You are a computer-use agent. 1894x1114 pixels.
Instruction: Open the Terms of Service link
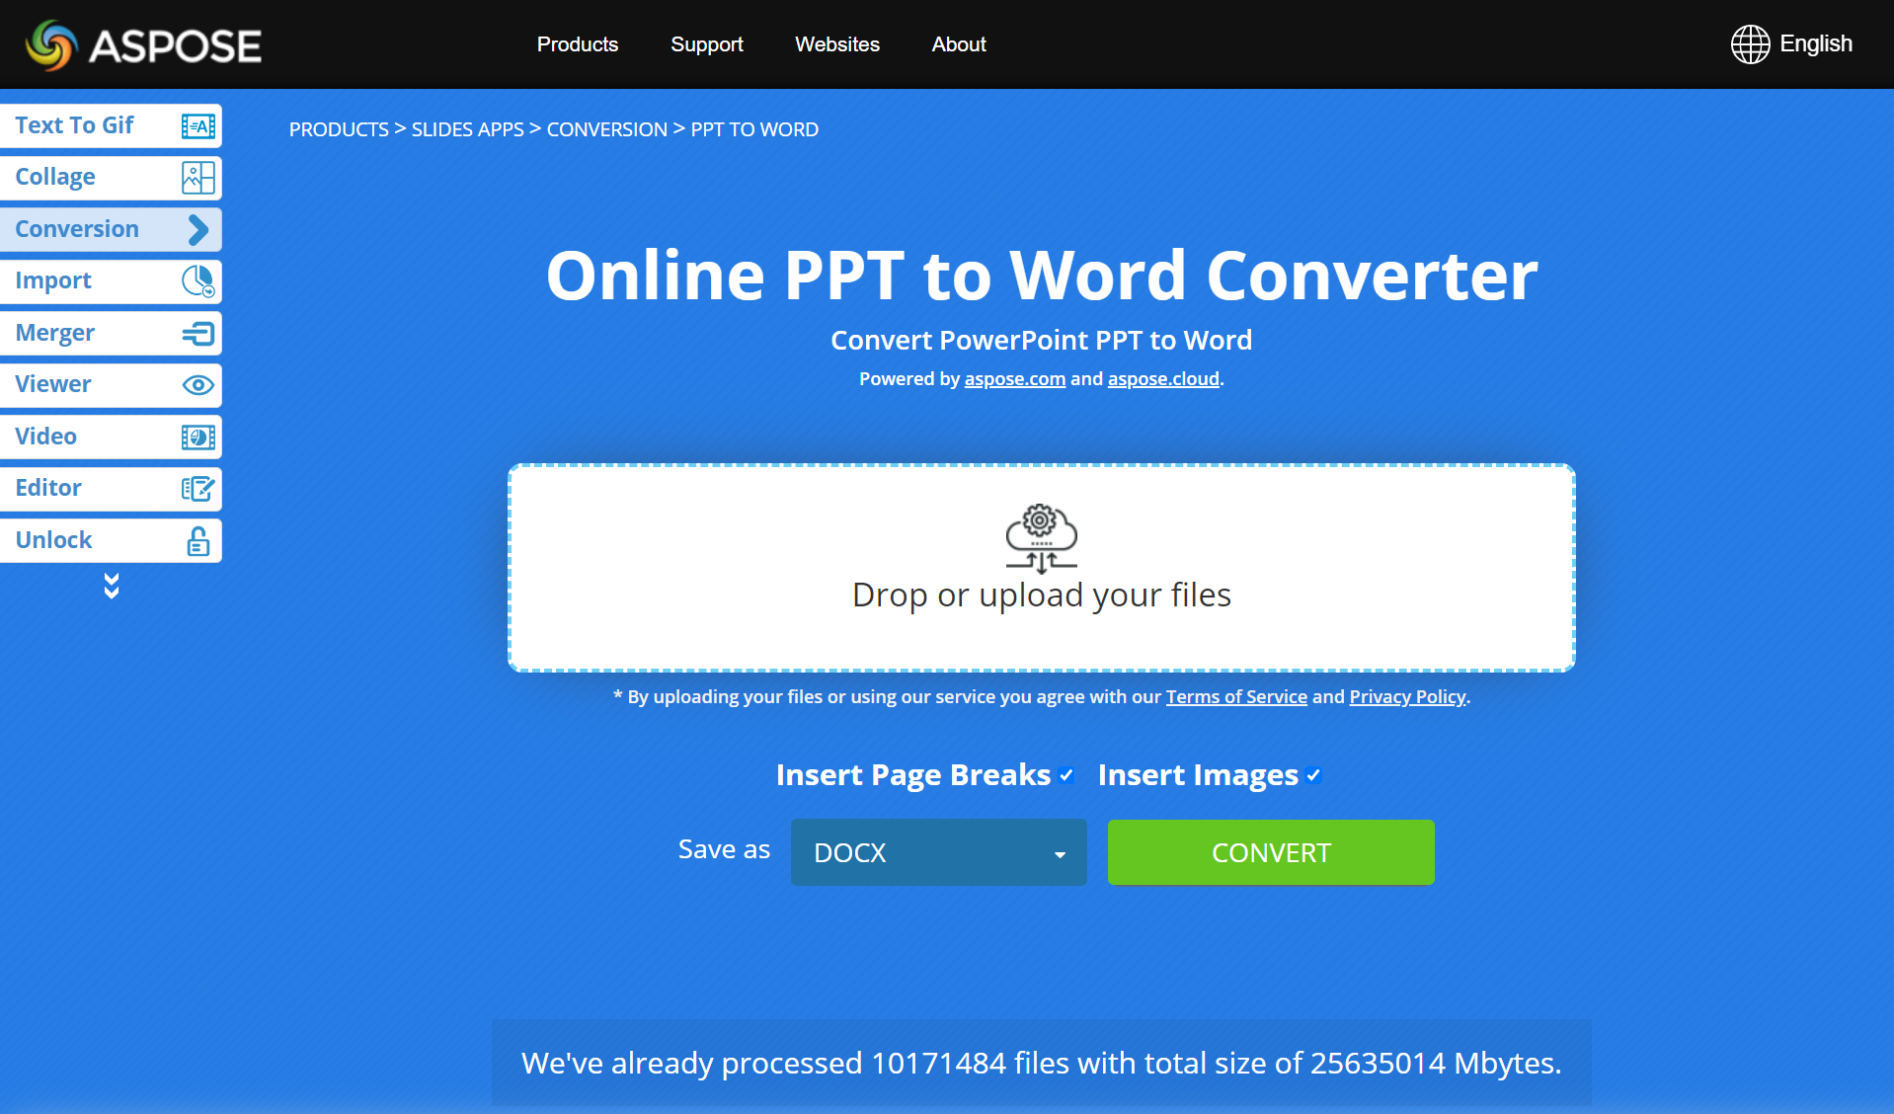(x=1236, y=697)
